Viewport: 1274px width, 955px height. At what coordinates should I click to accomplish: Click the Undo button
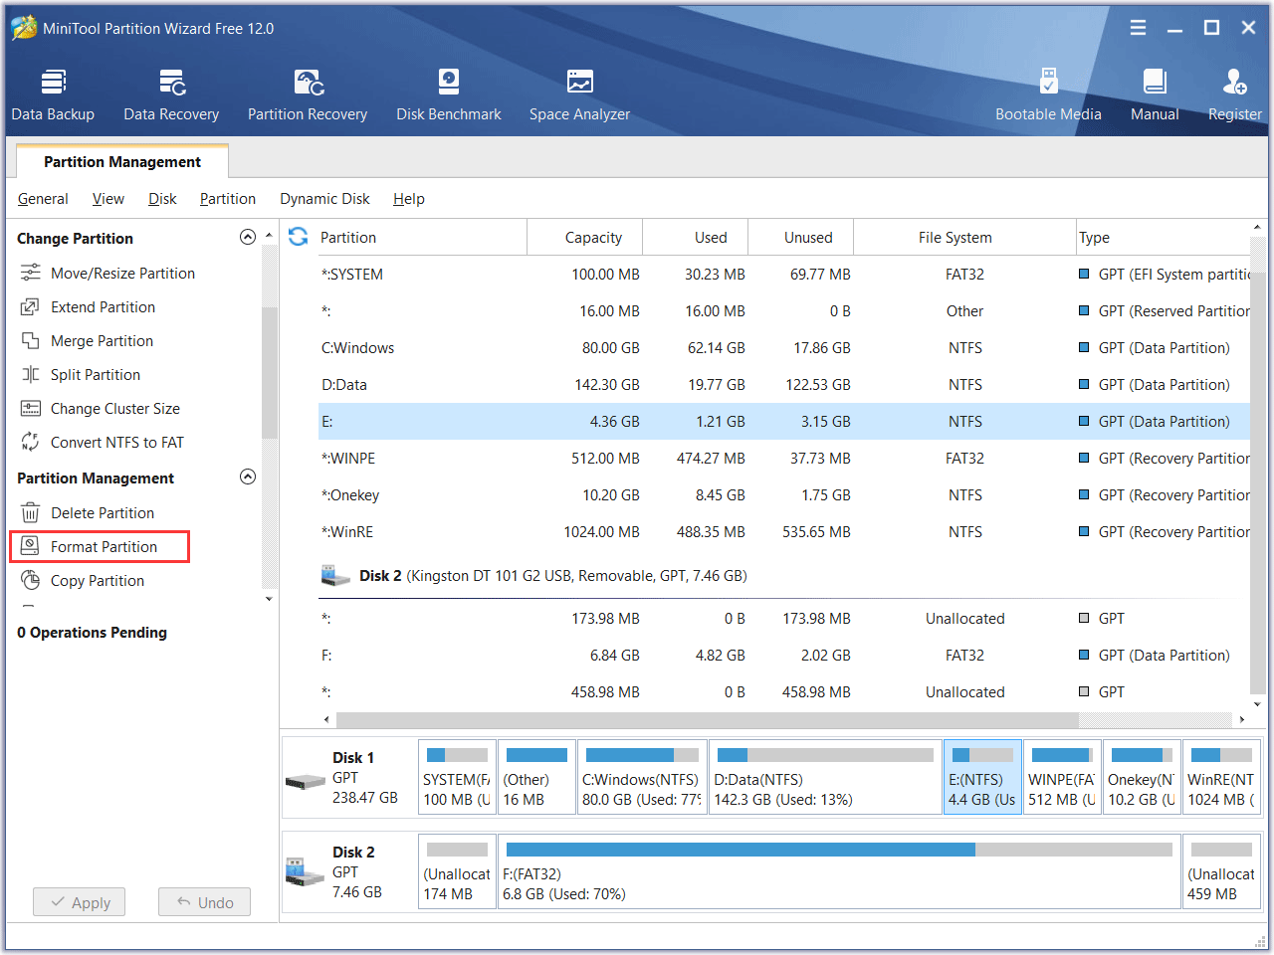pyautogui.click(x=204, y=902)
